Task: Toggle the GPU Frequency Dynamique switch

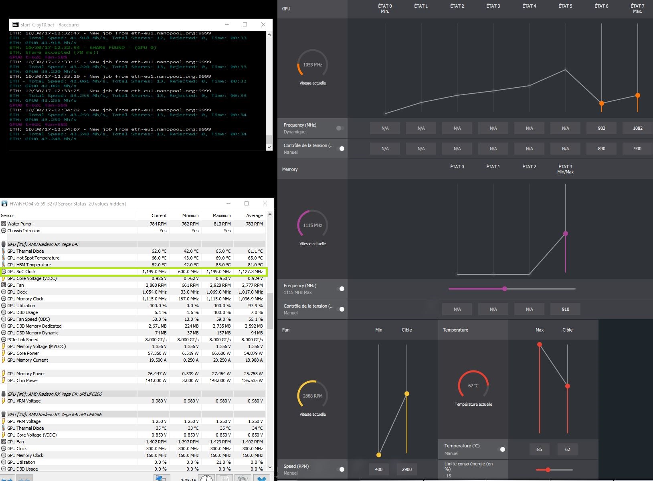Action: click(x=340, y=128)
